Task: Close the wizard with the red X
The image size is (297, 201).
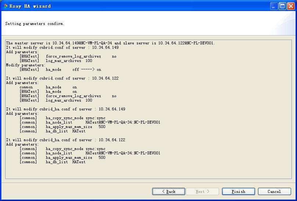Action: point(290,6)
